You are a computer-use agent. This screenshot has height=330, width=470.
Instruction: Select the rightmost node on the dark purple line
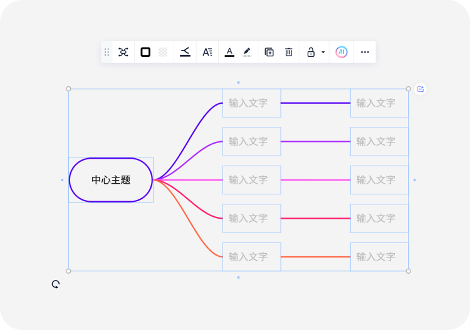(379, 103)
